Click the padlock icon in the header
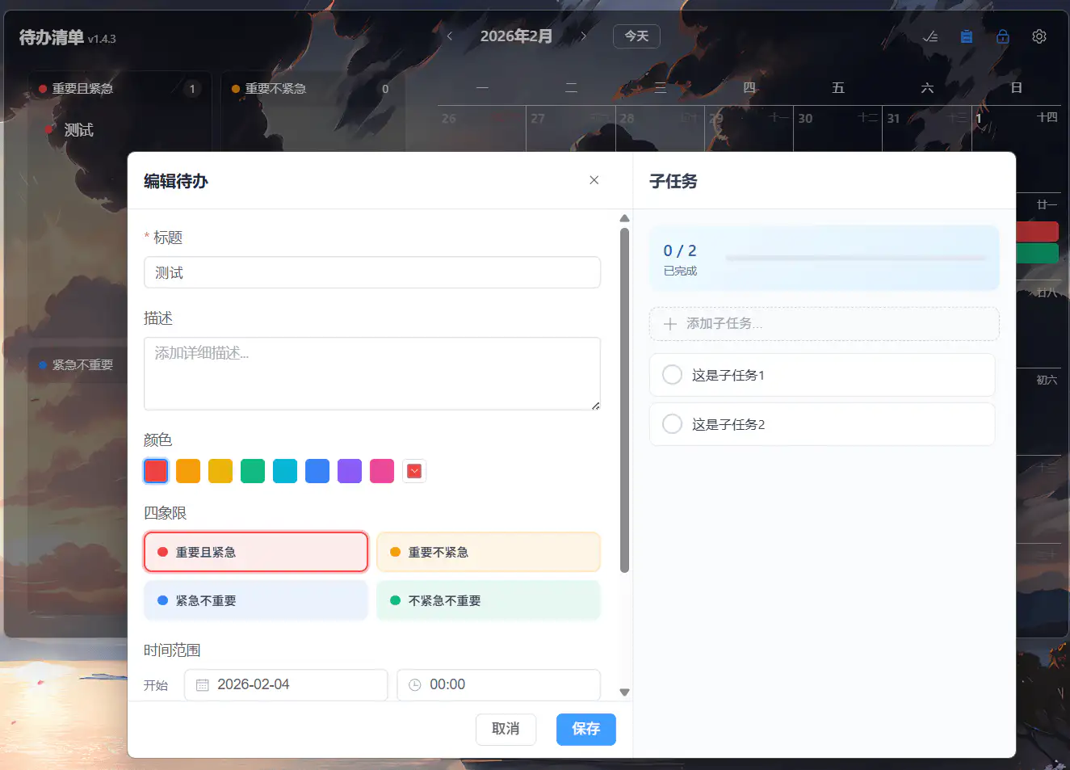The height and width of the screenshot is (770, 1070). pos(1003,36)
